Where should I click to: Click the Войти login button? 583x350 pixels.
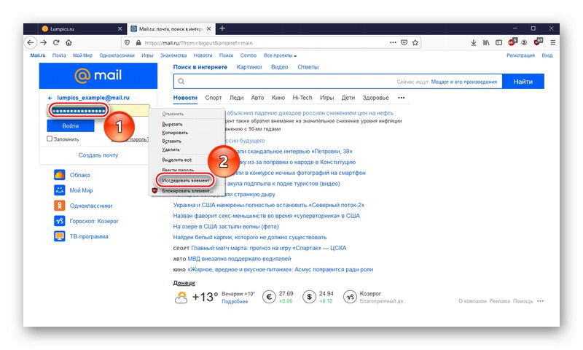(70, 126)
